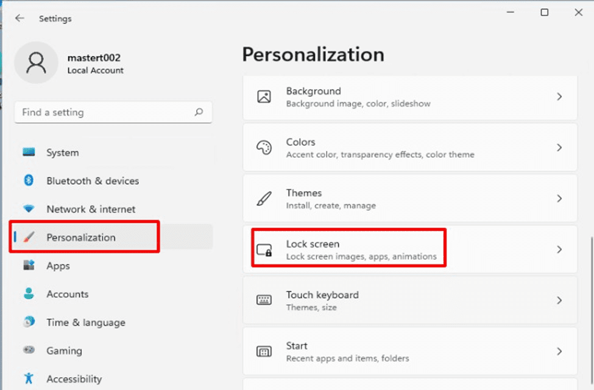This screenshot has width=594, height=390.
Task: Expand Background settings via its chevron
Action: point(559,97)
